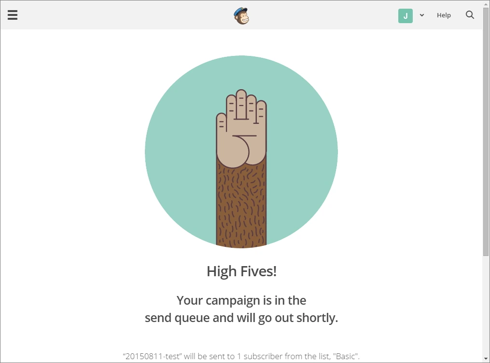490x363 pixels.
Task: Open the search magnifier icon
Action: pos(470,14)
